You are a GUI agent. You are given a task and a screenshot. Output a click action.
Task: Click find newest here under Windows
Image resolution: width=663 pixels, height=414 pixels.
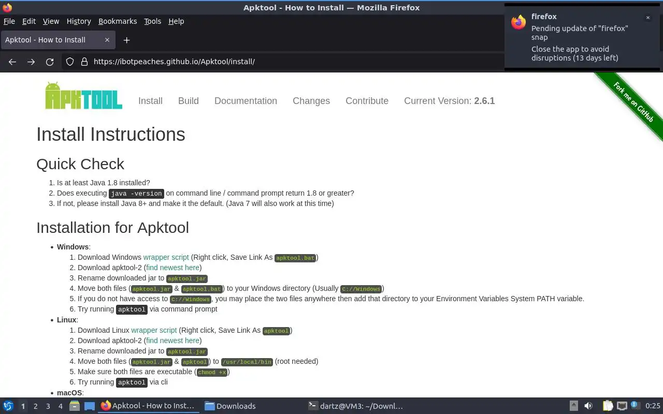(172, 268)
